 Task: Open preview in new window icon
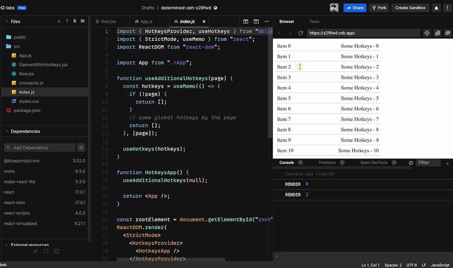448,33
